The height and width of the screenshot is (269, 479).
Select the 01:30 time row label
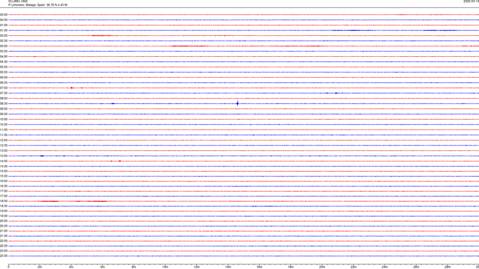(3, 30)
